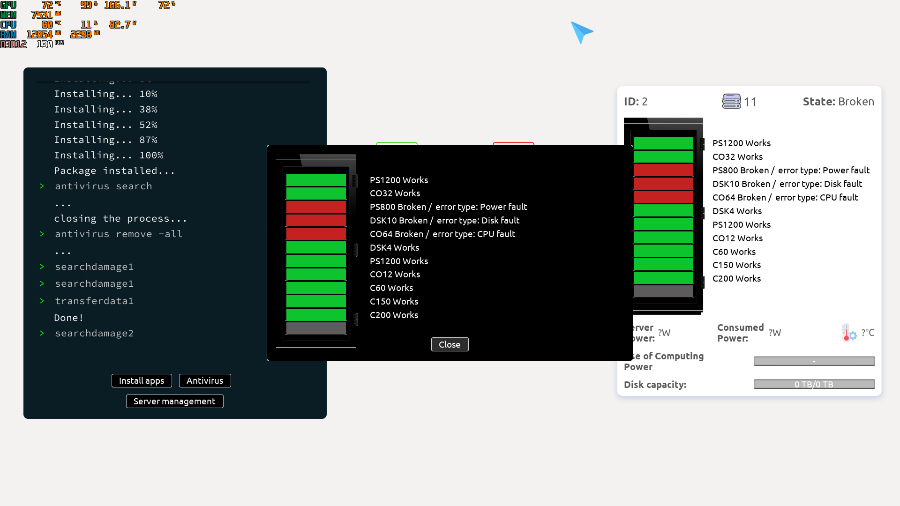Screen dimensions: 900x506
Task: Open the Antivirus commands
Action: (205, 380)
